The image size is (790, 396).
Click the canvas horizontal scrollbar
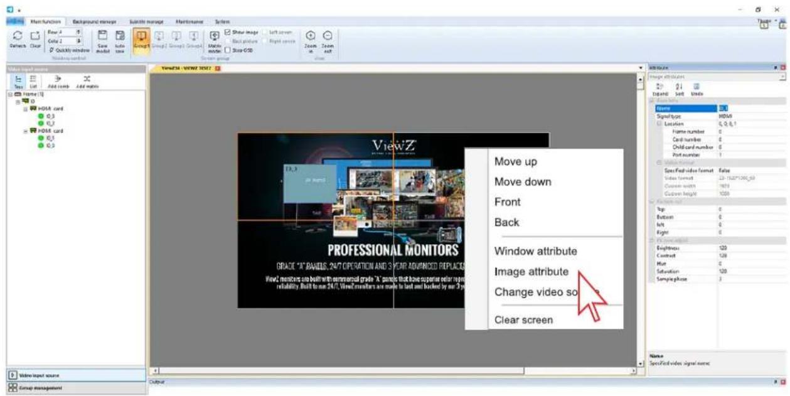click(393, 372)
